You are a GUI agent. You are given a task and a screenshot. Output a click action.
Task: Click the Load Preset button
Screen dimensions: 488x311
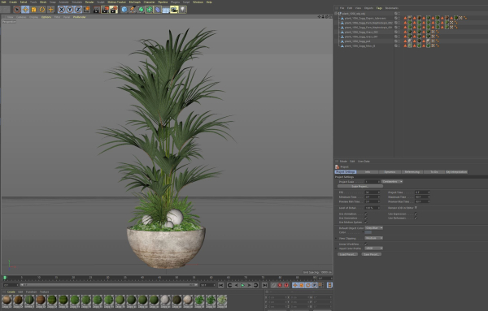coord(347,254)
